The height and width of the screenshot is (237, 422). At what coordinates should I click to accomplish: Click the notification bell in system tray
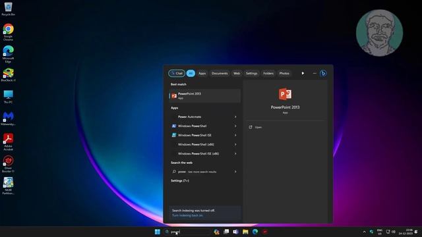[x=416, y=232]
